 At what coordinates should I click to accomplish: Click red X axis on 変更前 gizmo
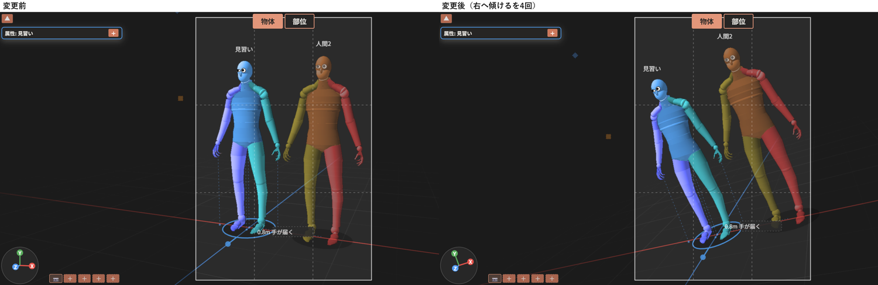click(x=32, y=266)
